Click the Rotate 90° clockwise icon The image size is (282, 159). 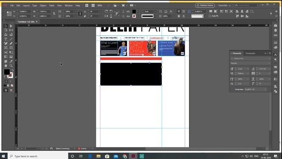click(x=106, y=11)
